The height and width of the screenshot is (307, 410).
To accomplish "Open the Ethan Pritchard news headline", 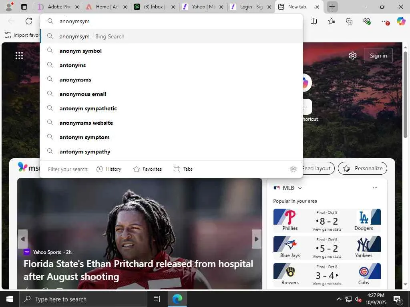I will tap(138, 270).
